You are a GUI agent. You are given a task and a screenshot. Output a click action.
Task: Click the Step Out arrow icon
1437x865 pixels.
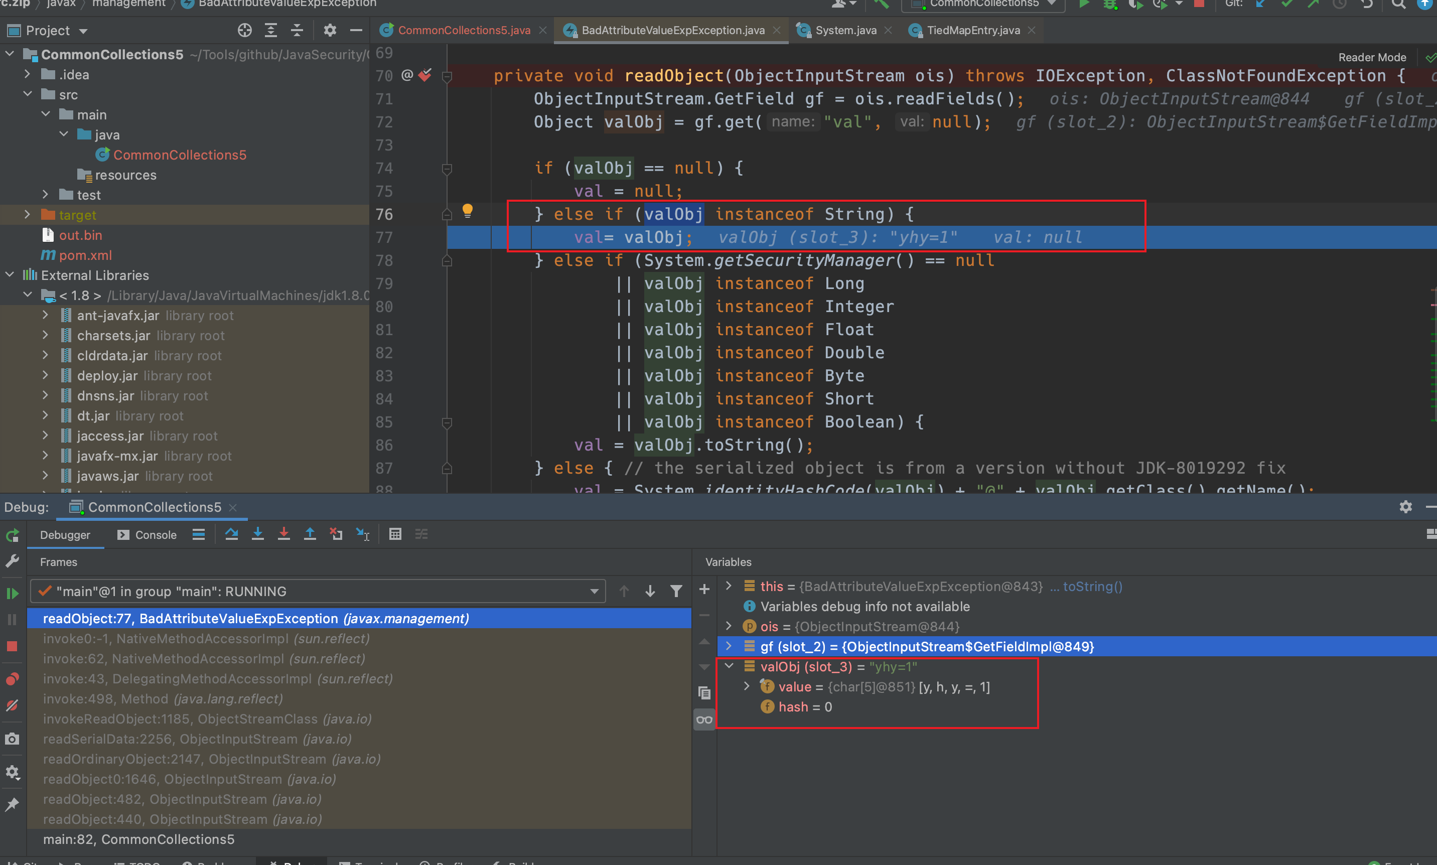coord(310,534)
